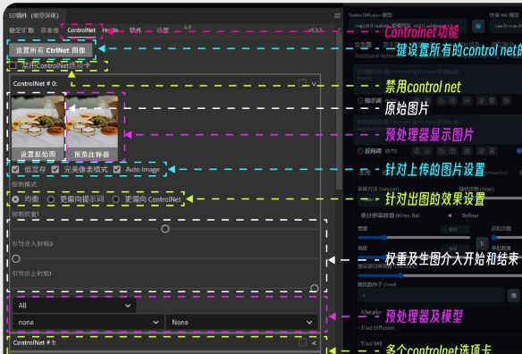Image resolution: width=522 pixels, height=354 pixels.
Task: Click the ControlNet # 0: header label
Action: coord(35,84)
